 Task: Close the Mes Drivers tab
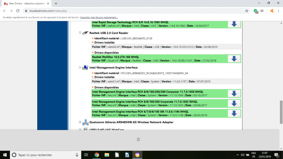coord(48,3)
